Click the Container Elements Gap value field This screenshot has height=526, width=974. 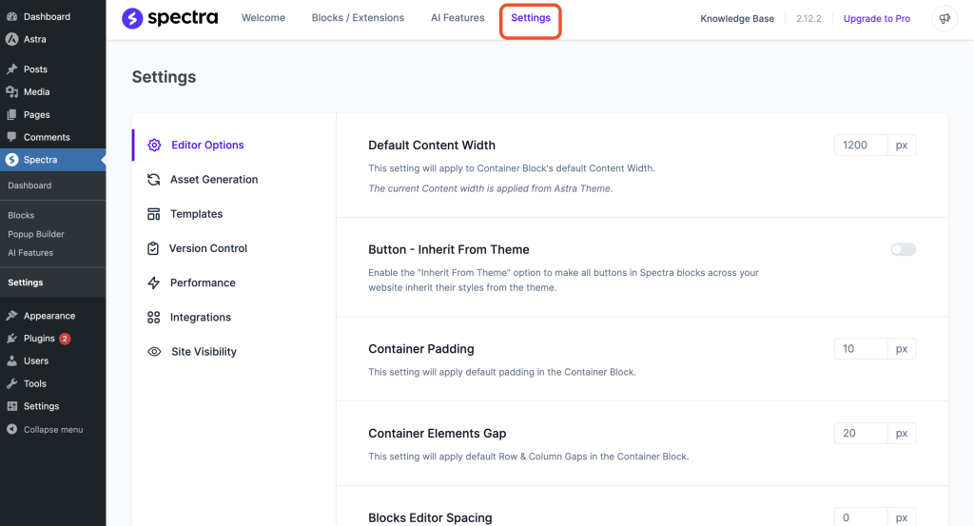(x=860, y=433)
